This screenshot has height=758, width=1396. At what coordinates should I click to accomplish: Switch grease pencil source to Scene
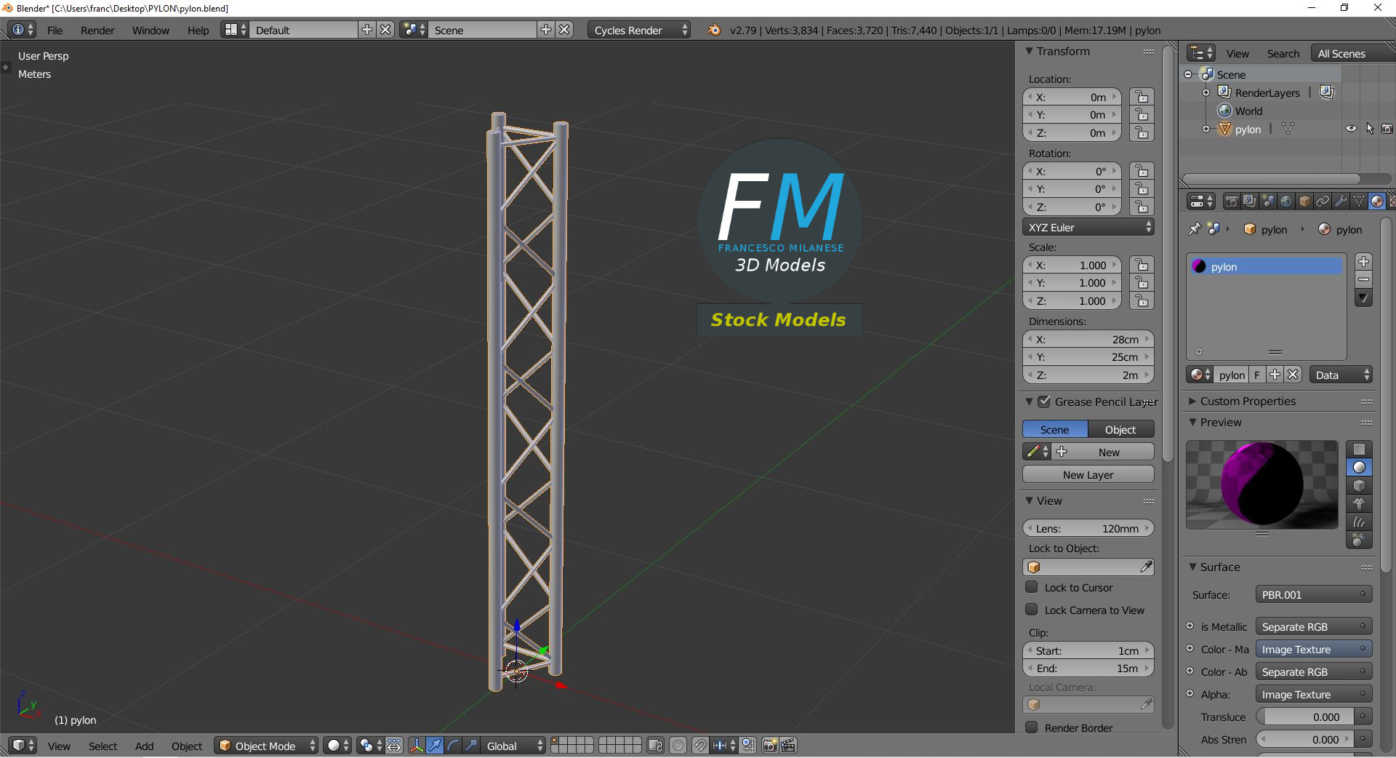(x=1055, y=429)
